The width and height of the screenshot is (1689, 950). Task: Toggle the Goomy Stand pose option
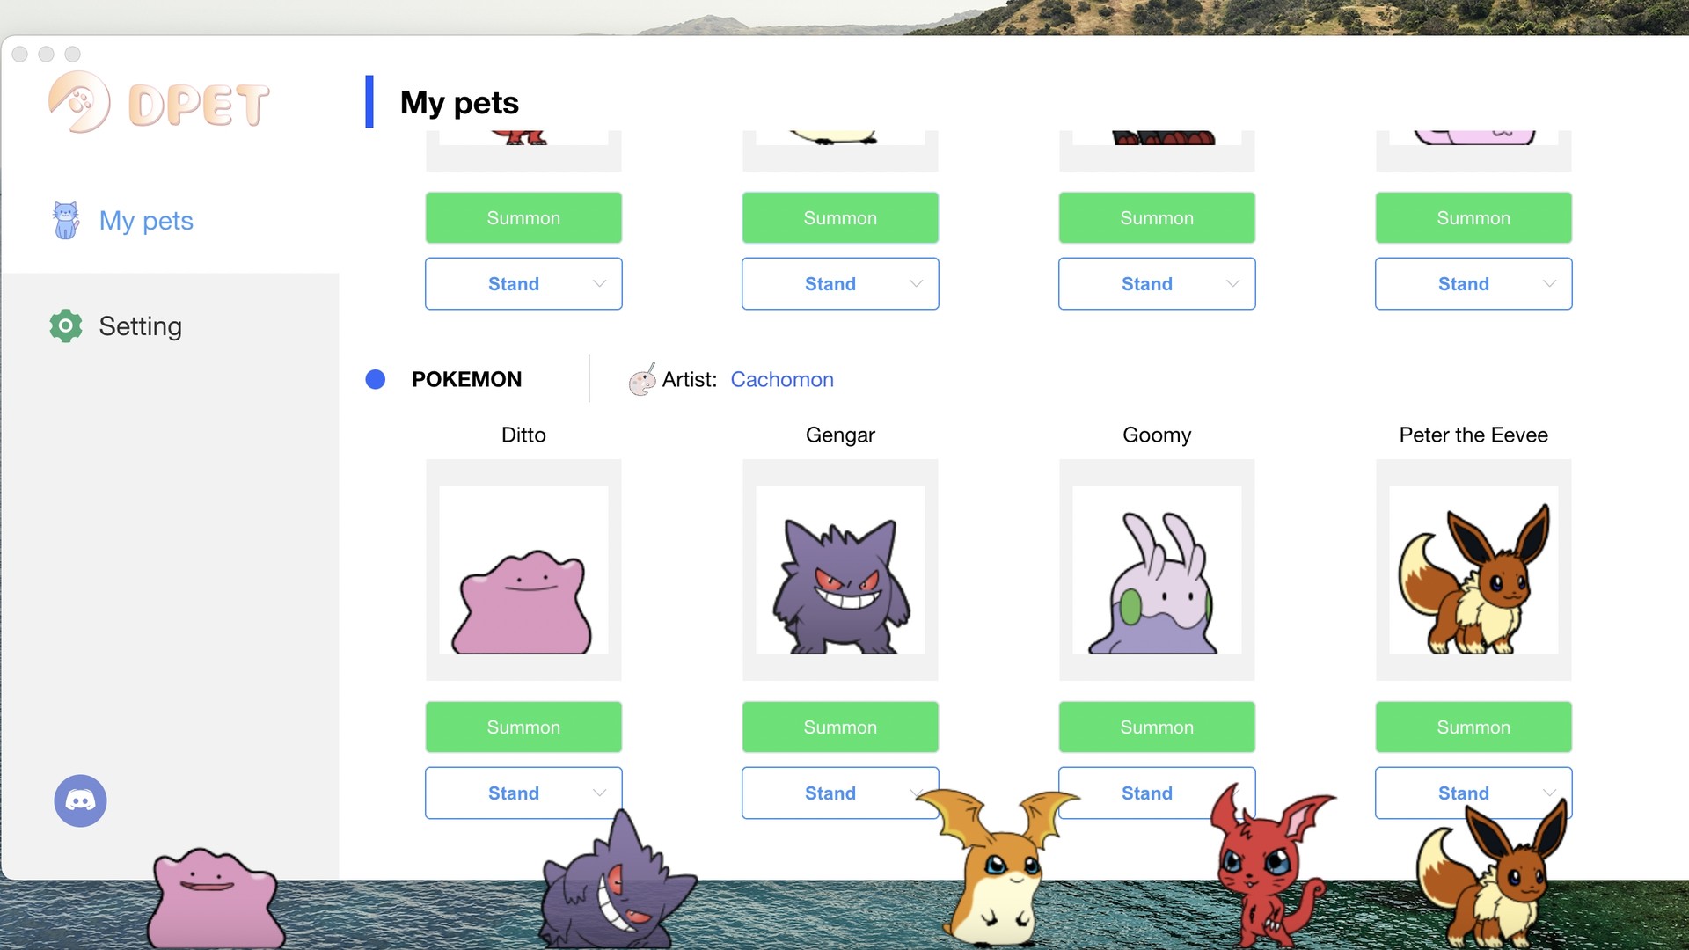[x=1157, y=793]
